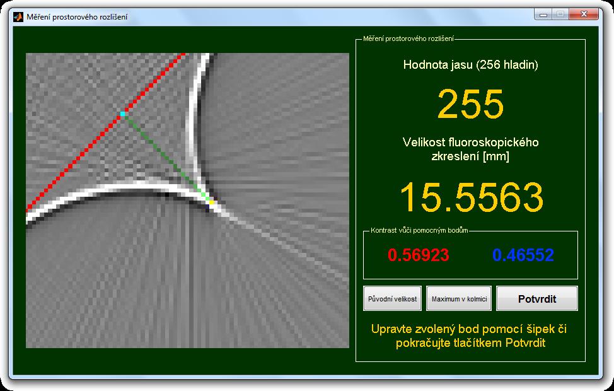Click the Hodnota jasu (256 hladin) label

coord(470,65)
